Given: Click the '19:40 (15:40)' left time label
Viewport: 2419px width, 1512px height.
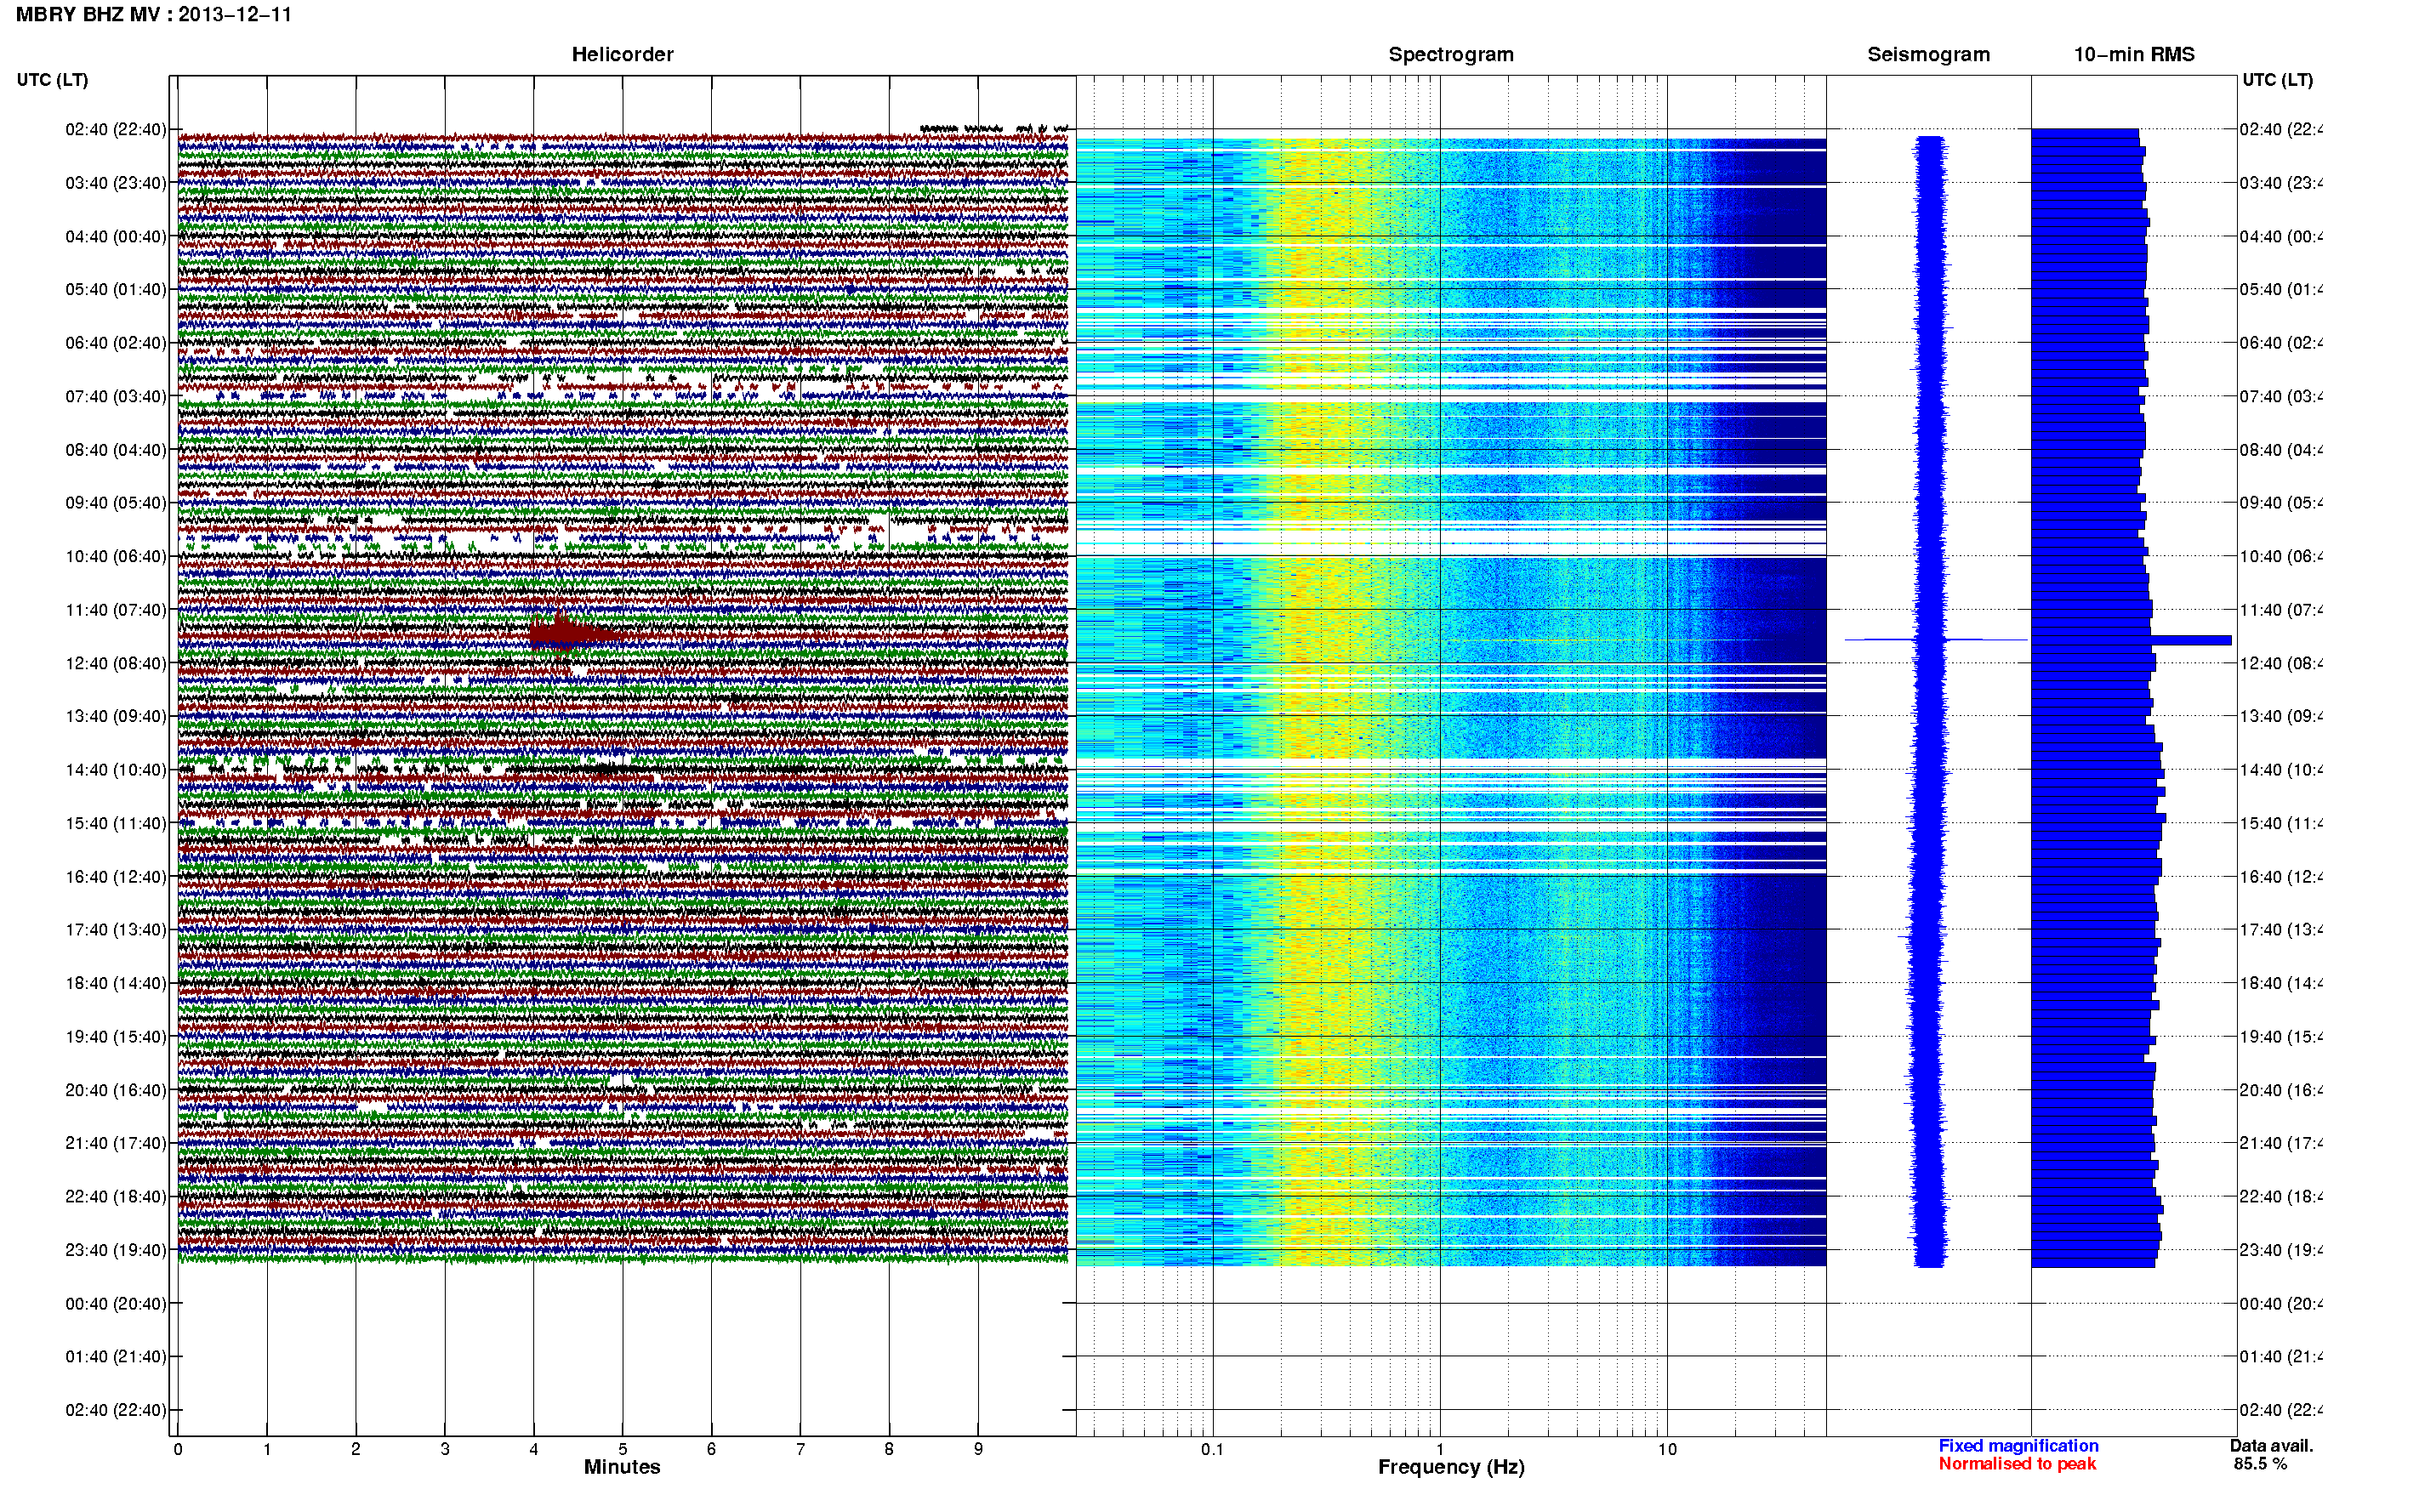Looking at the screenshot, I should (x=116, y=1037).
